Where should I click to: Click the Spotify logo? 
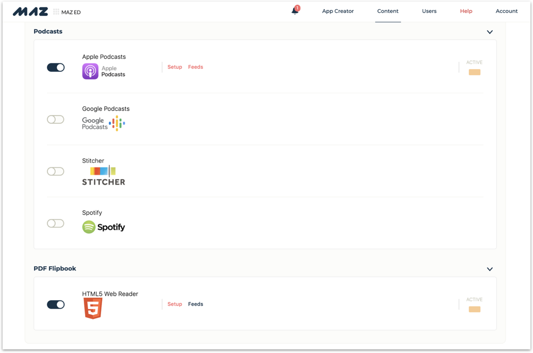click(x=104, y=227)
